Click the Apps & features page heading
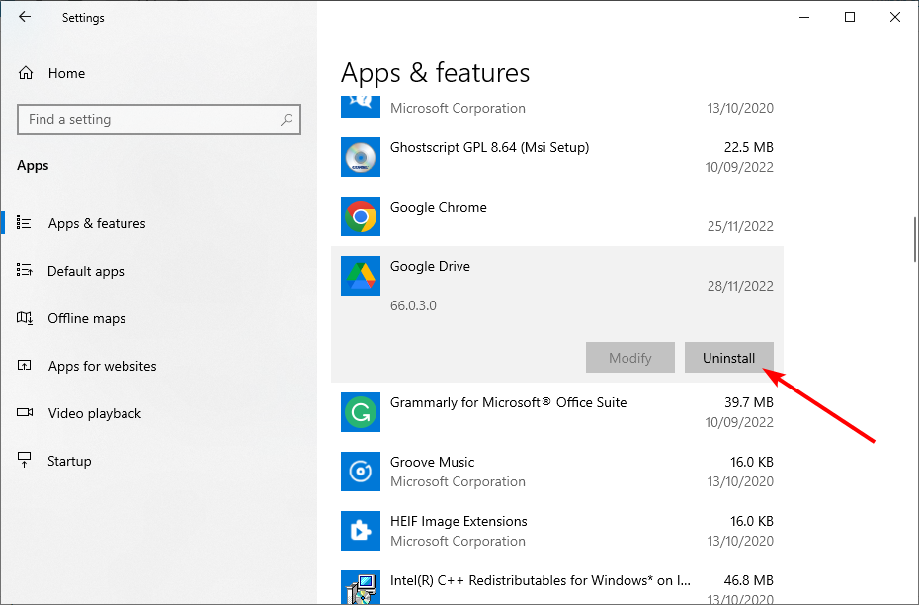Viewport: 919px width, 605px height. coord(435,73)
